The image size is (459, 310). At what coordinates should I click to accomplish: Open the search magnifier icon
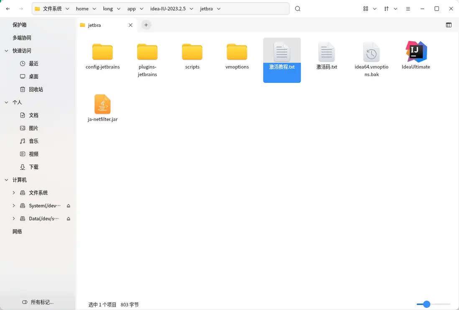pyautogui.click(x=298, y=9)
